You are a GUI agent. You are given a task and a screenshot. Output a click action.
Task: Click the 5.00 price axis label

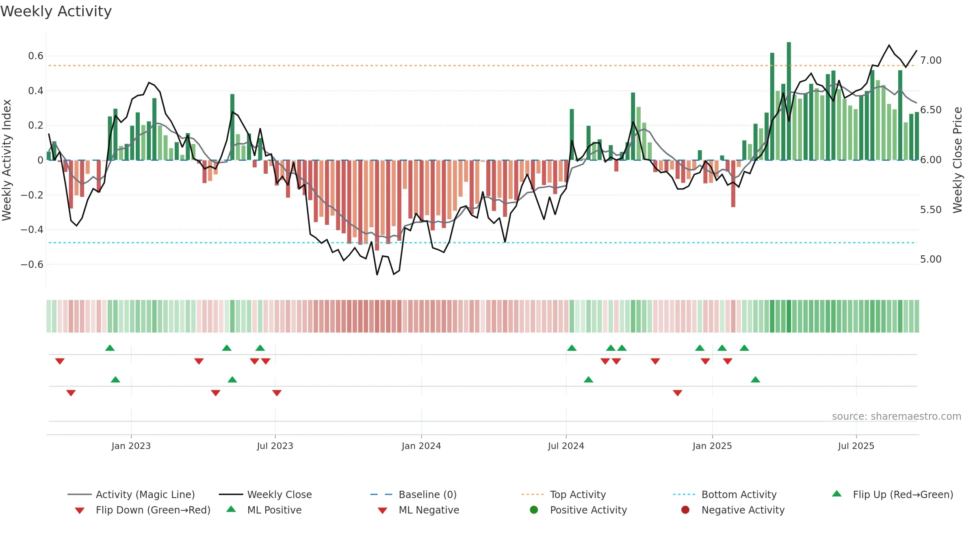(x=931, y=259)
